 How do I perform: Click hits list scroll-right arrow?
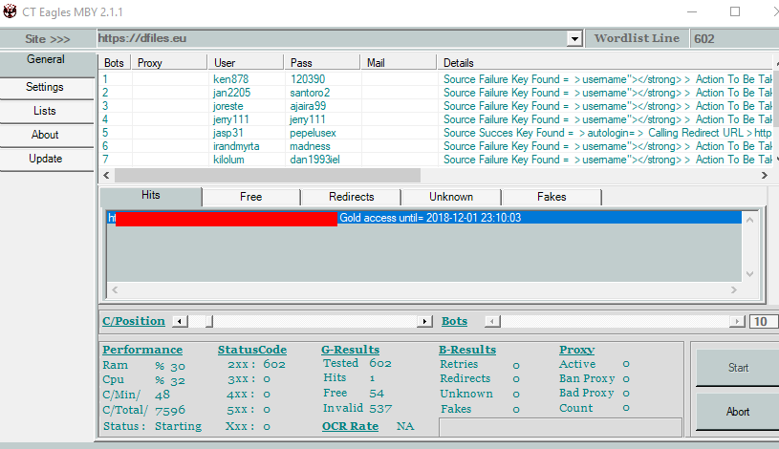click(x=734, y=289)
